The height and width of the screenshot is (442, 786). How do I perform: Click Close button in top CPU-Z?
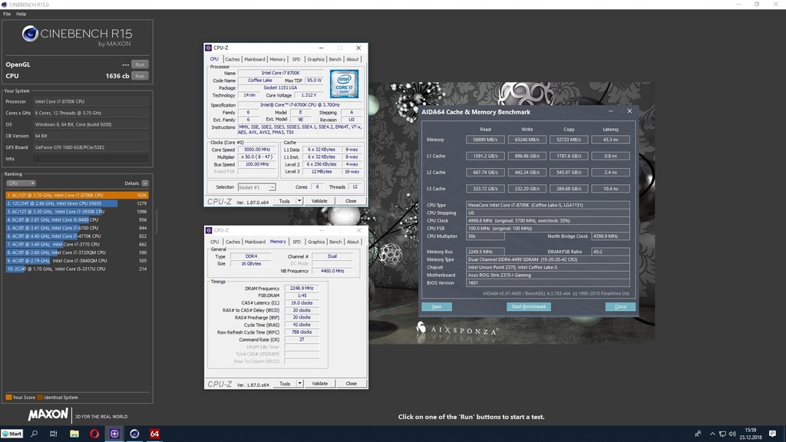pos(351,201)
